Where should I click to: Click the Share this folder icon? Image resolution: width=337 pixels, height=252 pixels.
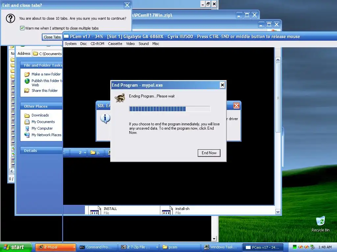[x=27, y=91]
